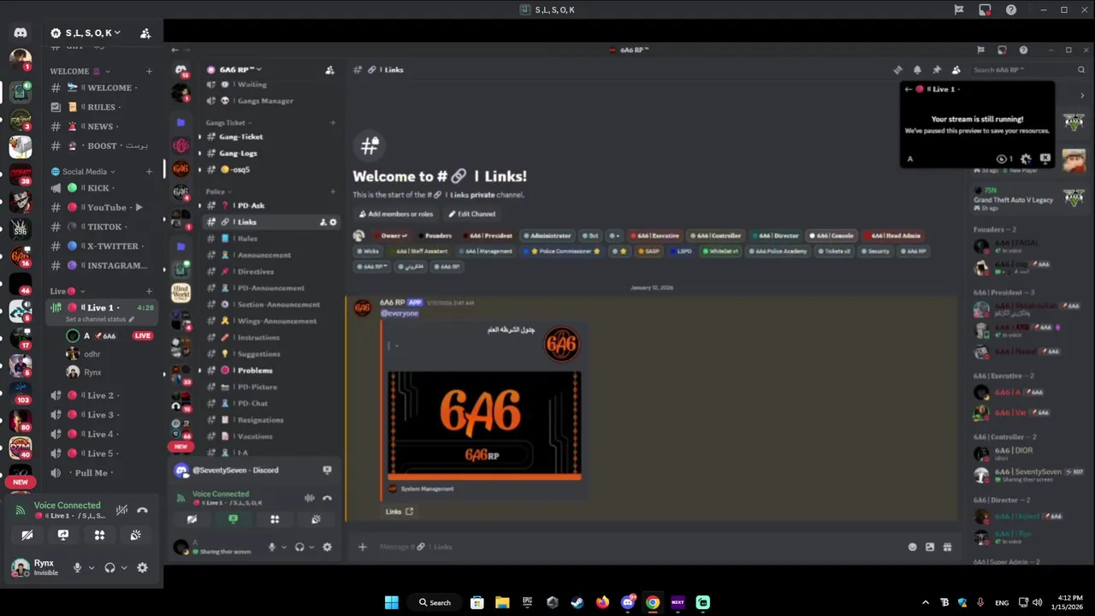Click Set a channel status
Image resolution: width=1095 pixels, height=616 pixels.
[99, 319]
